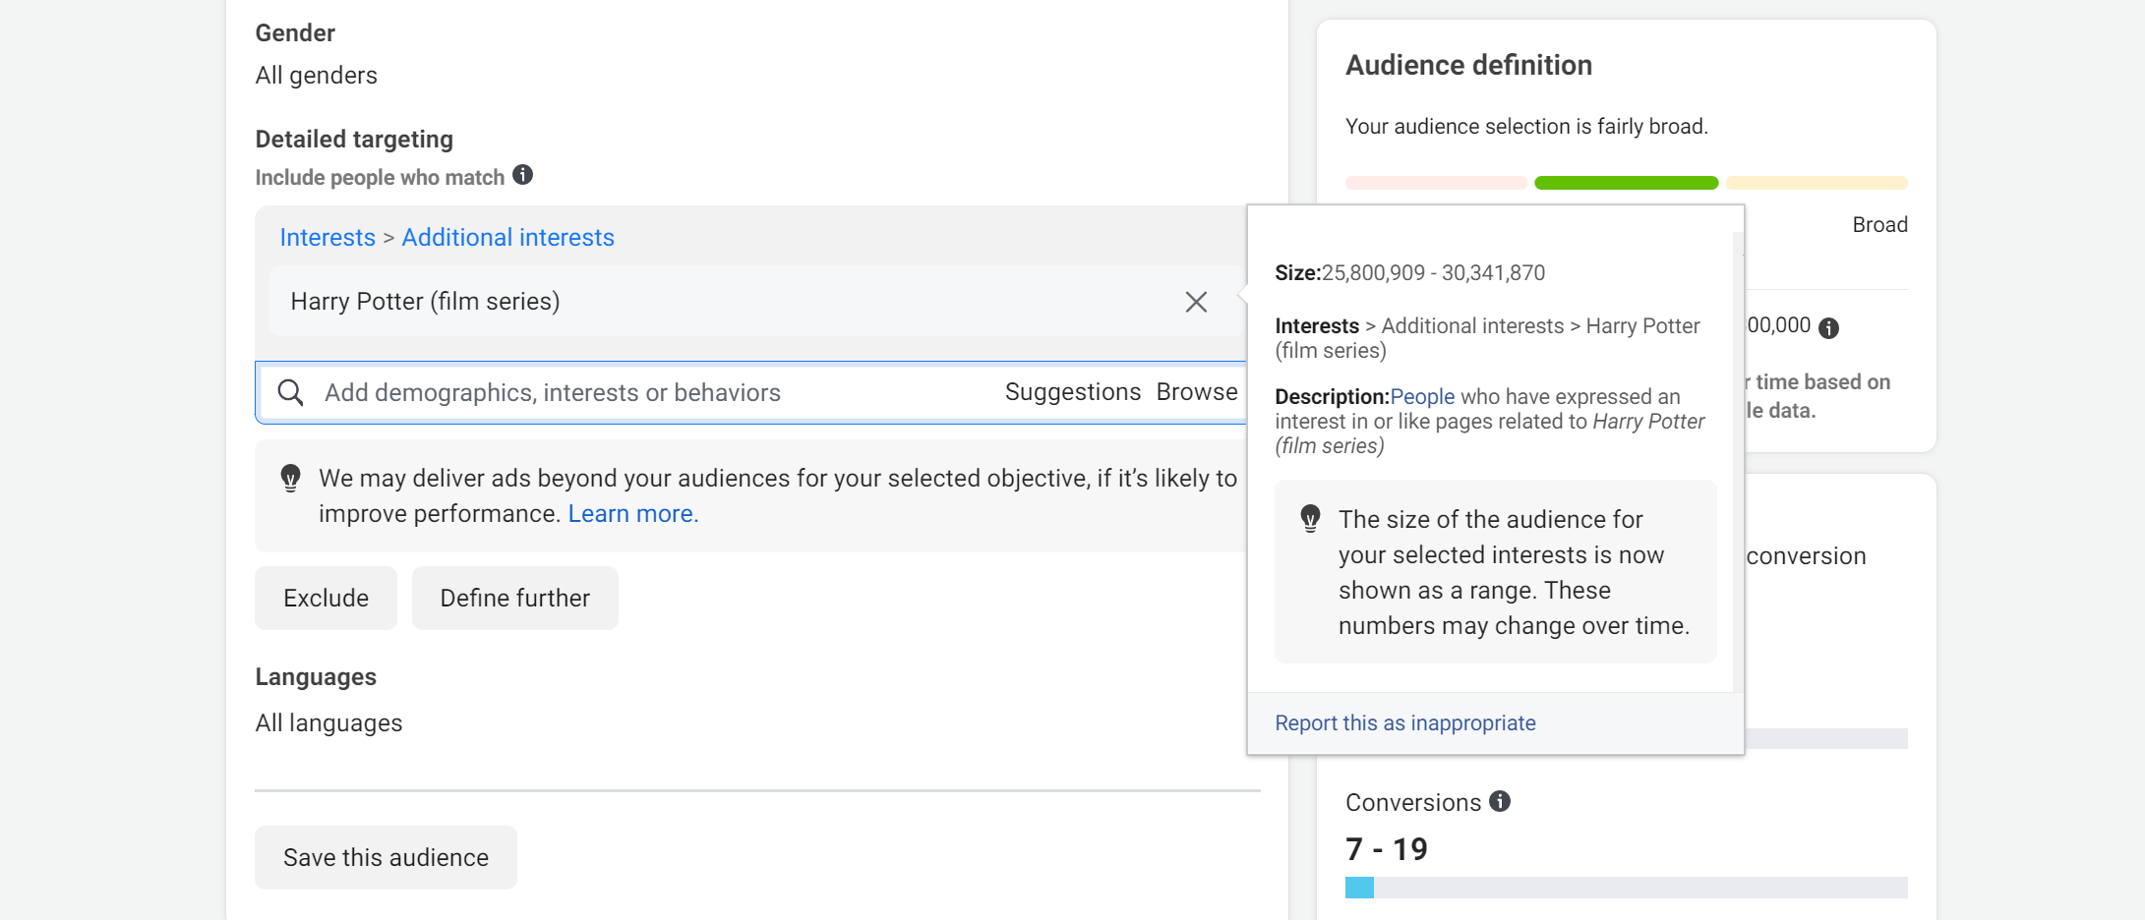Click the Broad label under meter
2145x920 pixels.
(x=1879, y=225)
